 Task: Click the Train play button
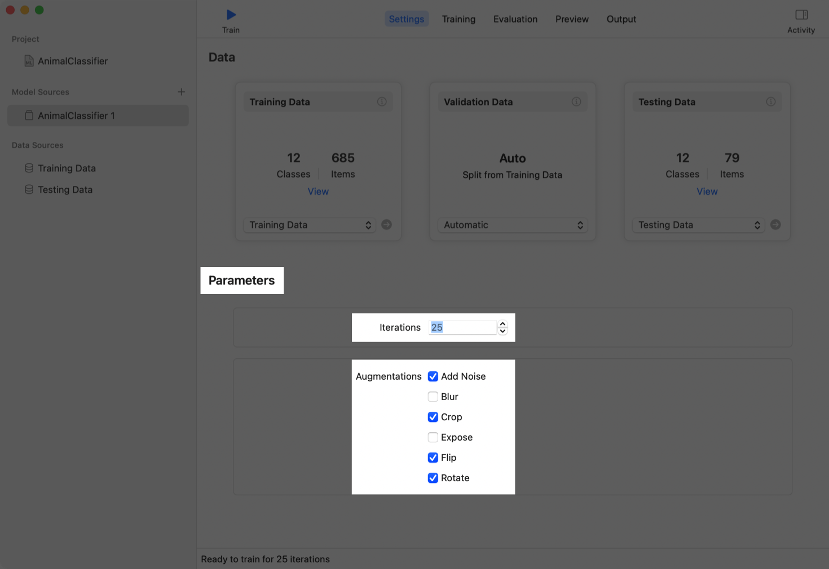231,15
